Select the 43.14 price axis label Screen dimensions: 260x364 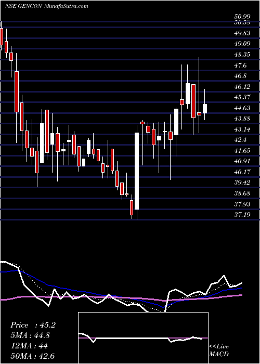tap(242, 129)
